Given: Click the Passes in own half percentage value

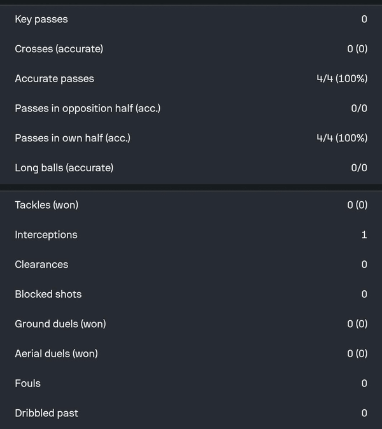Looking at the screenshot, I should [342, 138].
